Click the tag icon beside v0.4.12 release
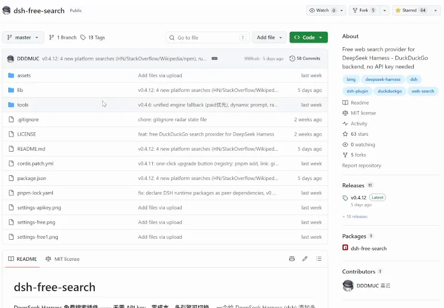 click(x=345, y=198)
